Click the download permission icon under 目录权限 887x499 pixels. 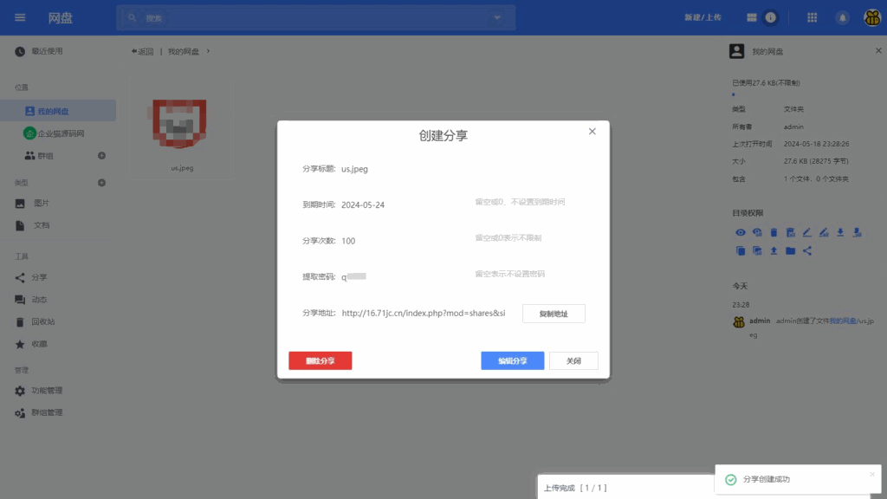coord(839,231)
